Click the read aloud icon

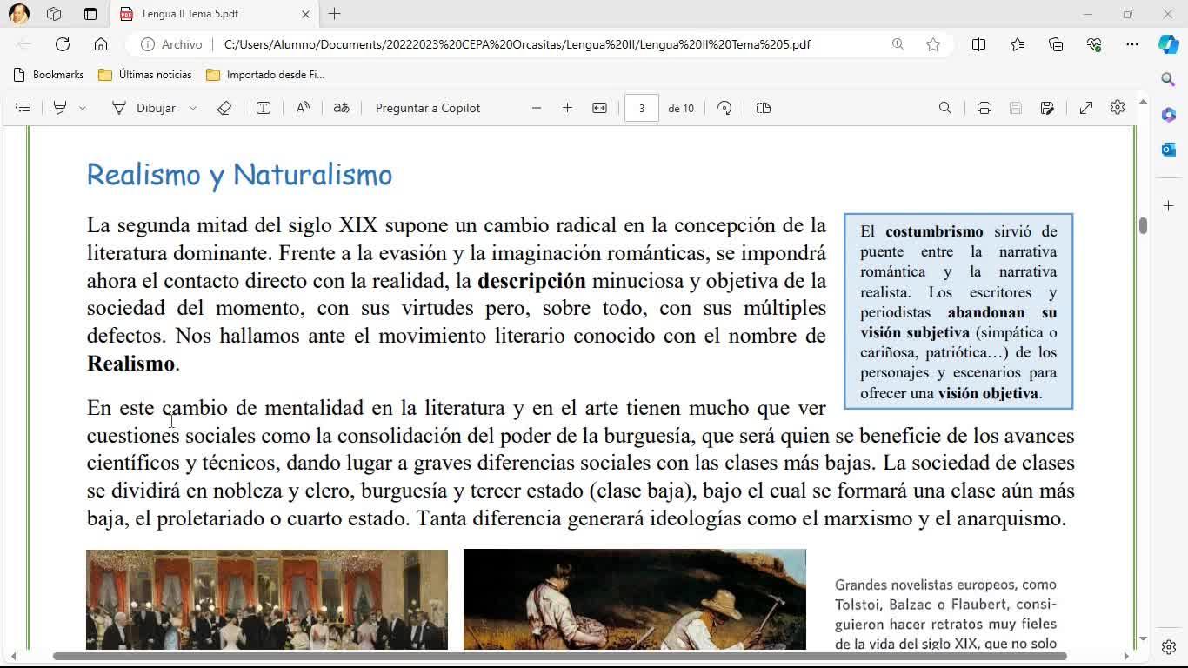tap(303, 108)
